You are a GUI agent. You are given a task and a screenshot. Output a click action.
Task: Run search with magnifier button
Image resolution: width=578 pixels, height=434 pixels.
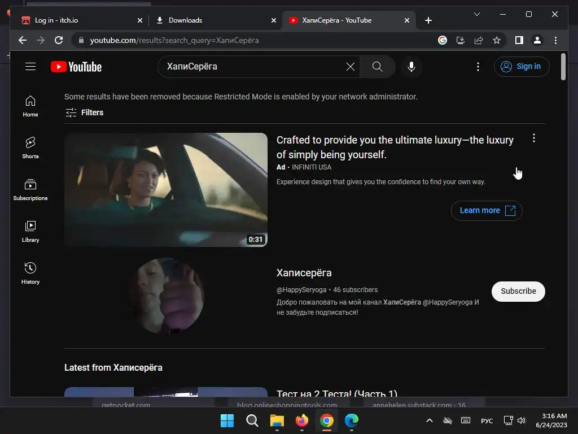[377, 67]
